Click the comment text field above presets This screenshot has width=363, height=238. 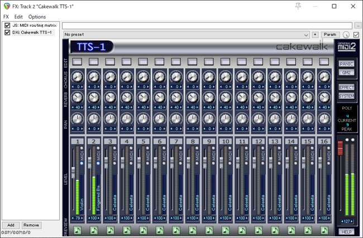pos(207,26)
